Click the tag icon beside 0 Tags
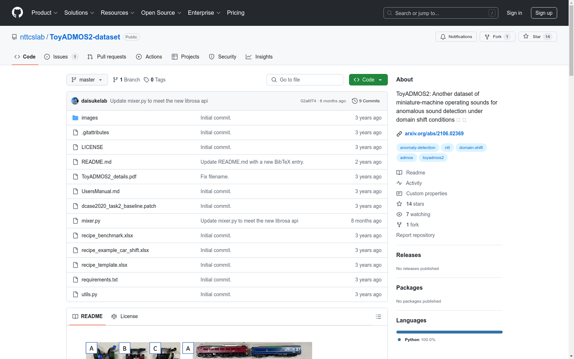The width and height of the screenshot is (574, 359). tap(146, 80)
